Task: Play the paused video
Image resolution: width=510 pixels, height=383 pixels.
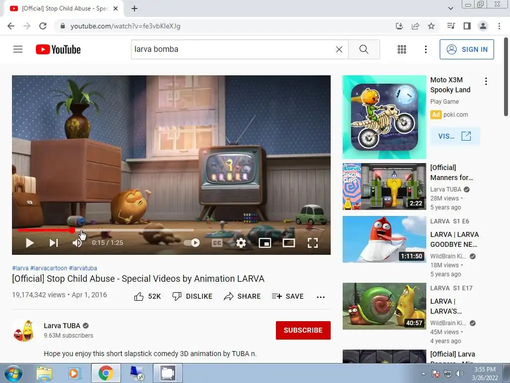Action: click(29, 243)
